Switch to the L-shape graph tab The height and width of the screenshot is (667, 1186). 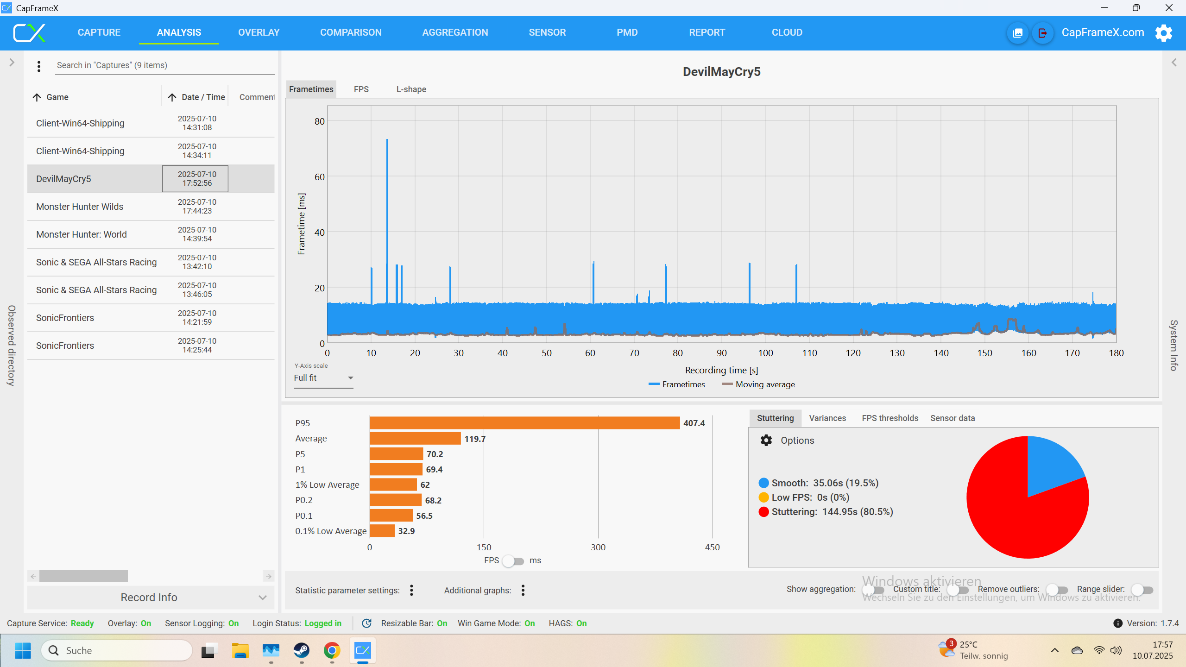(x=411, y=89)
